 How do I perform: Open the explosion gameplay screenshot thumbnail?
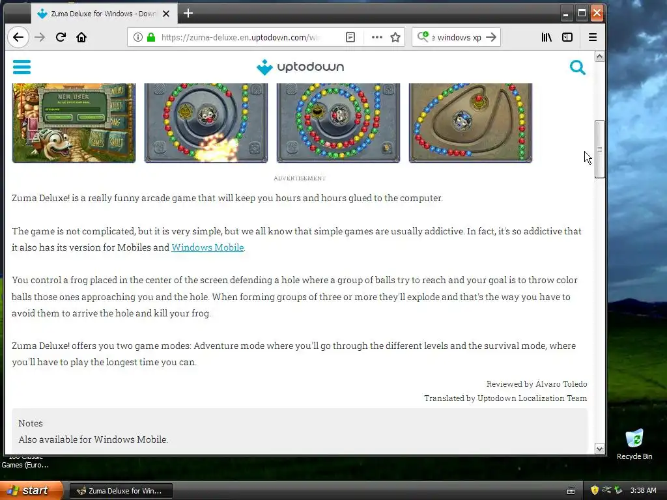point(206,123)
